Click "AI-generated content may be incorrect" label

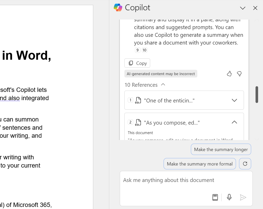click(x=161, y=74)
